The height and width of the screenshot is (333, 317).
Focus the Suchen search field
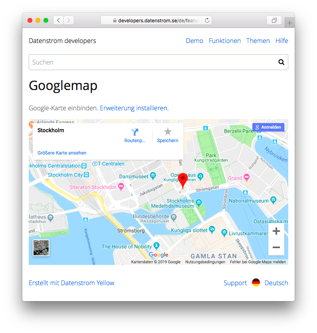tap(152, 62)
